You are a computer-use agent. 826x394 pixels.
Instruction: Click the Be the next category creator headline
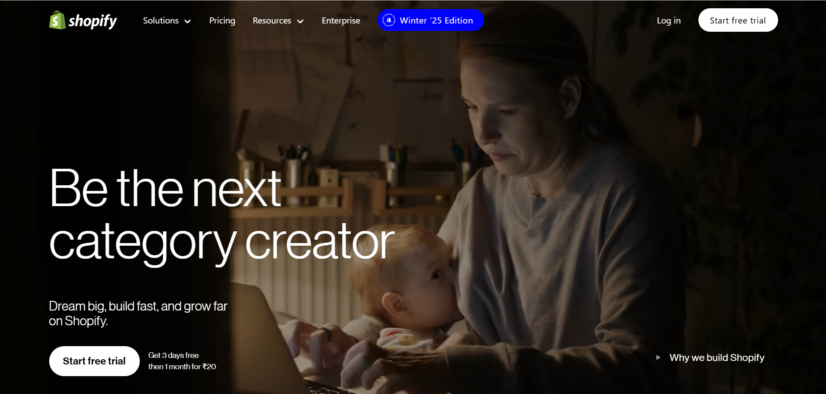tap(222, 215)
